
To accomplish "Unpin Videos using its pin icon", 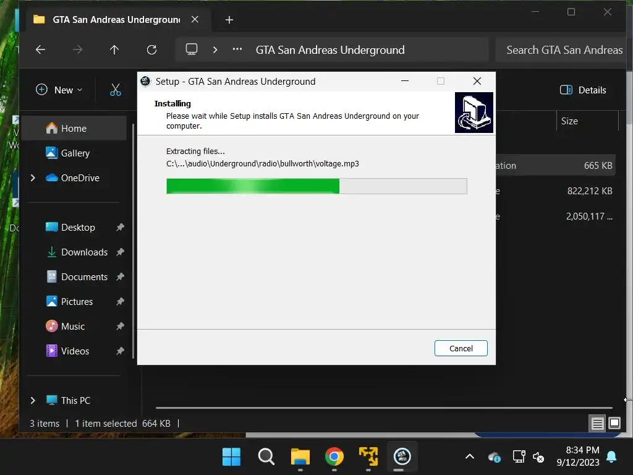I will (x=120, y=351).
